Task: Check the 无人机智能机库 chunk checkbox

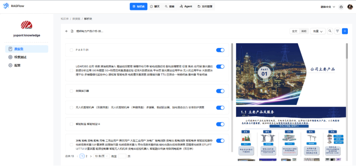Action: (71, 108)
